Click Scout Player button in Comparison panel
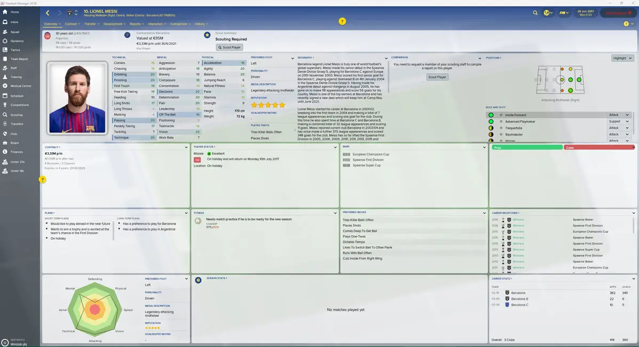 pos(437,77)
